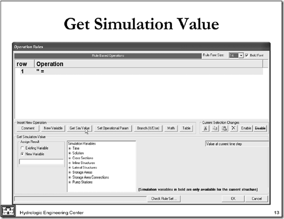
Task: Toggle the Bold Font checkbox
Action: 247,55
